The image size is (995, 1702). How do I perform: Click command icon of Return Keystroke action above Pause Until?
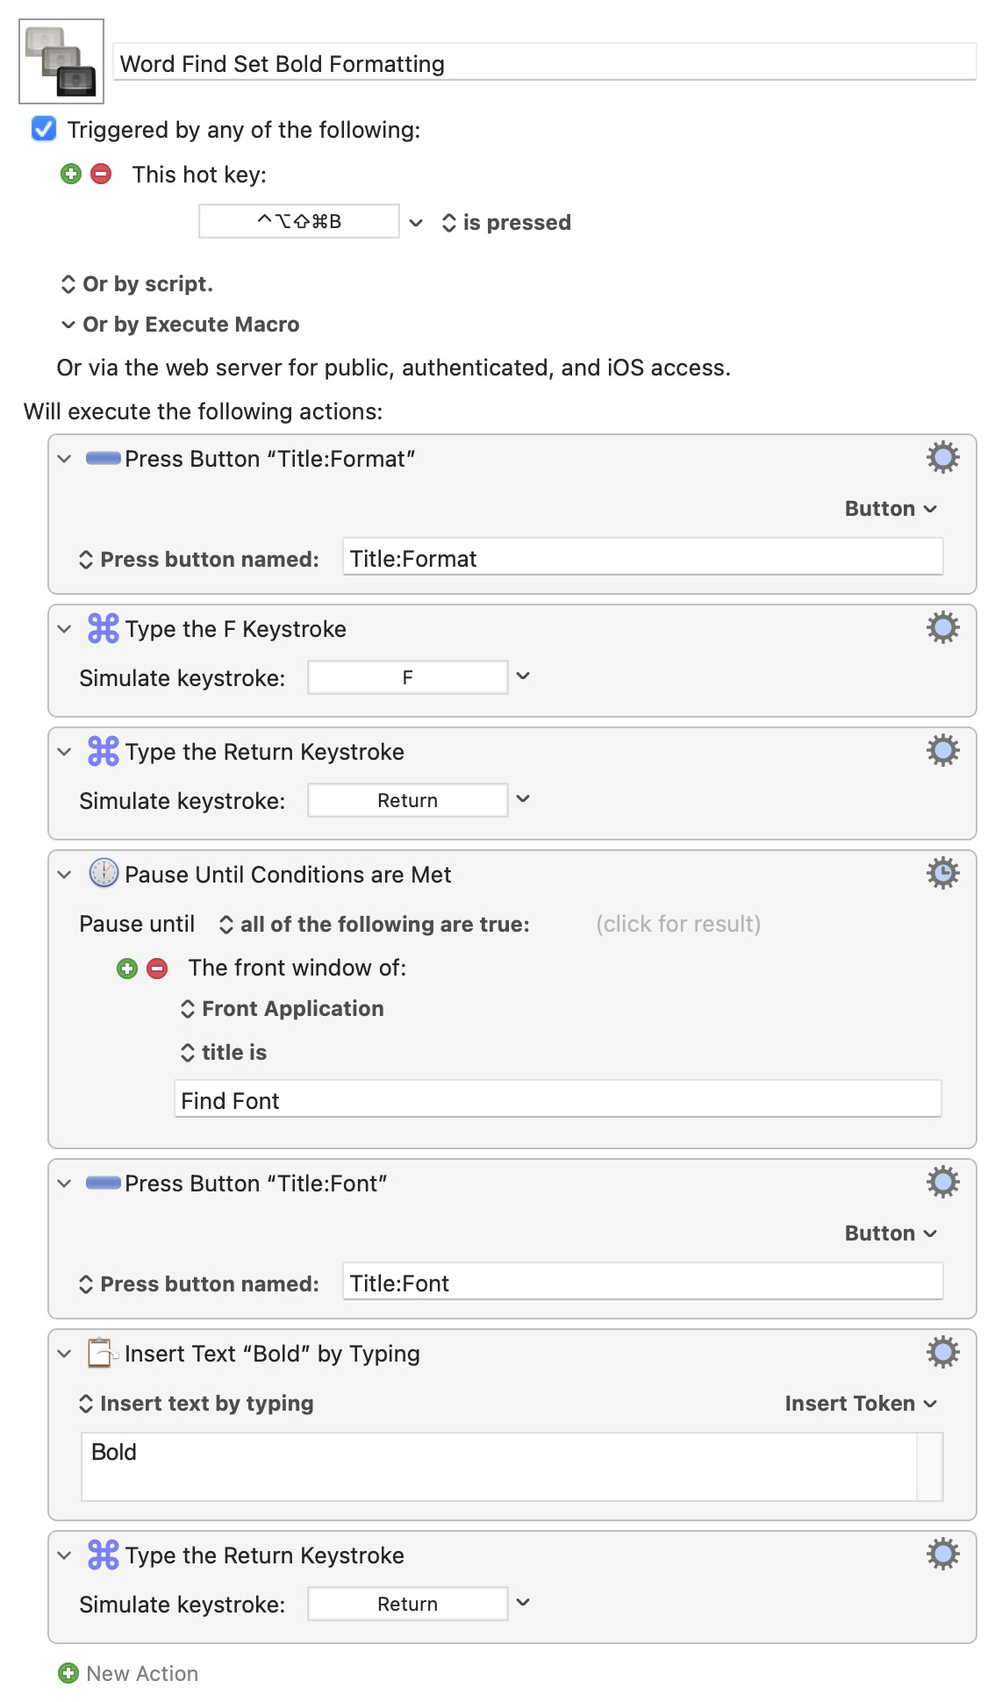pos(104,751)
